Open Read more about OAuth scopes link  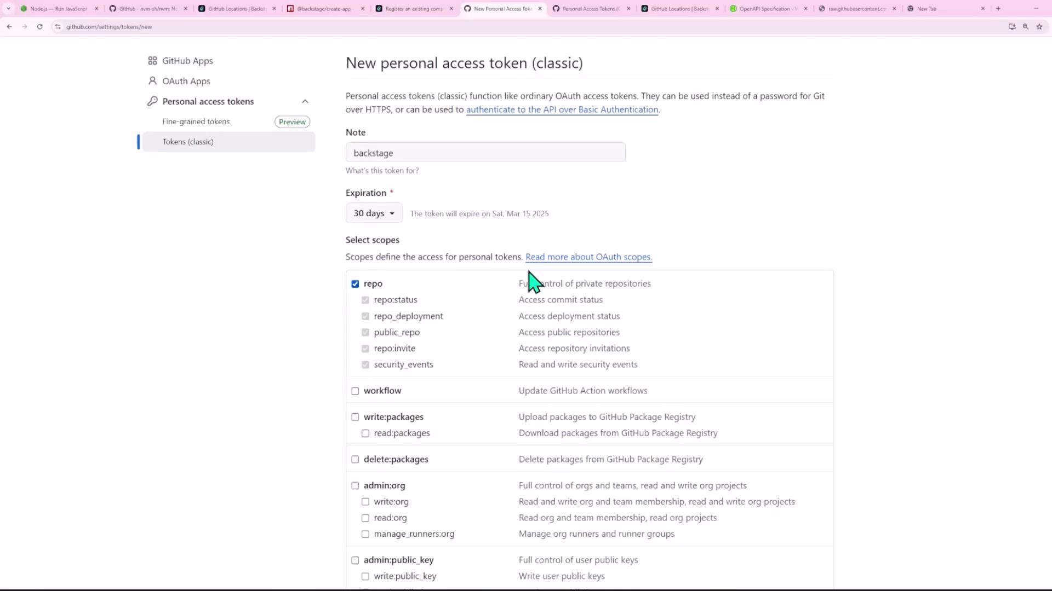pyautogui.click(x=589, y=257)
